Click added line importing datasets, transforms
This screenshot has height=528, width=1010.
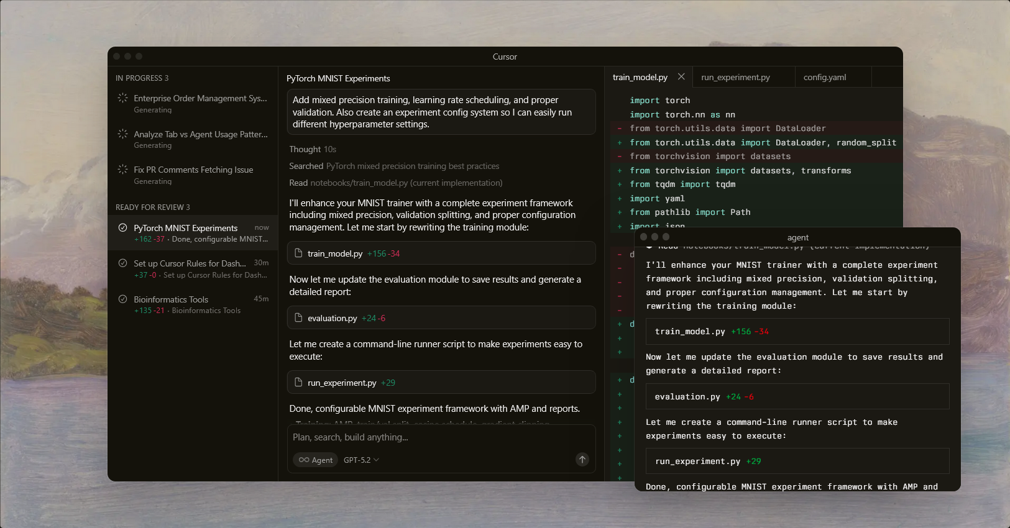[x=756, y=170]
